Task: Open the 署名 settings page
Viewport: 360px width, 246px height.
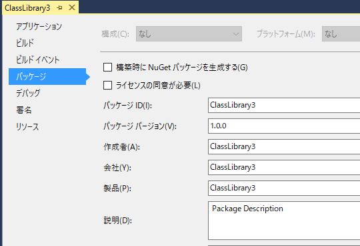Action: (24, 110)
